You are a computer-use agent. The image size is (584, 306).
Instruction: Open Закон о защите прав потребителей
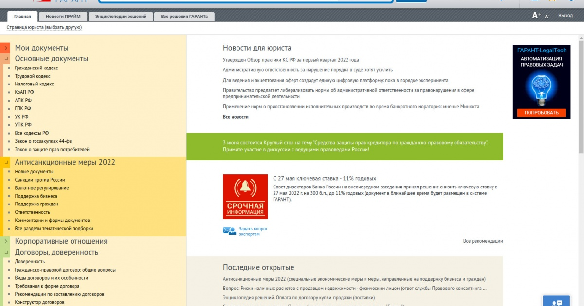tap(52, 150)
